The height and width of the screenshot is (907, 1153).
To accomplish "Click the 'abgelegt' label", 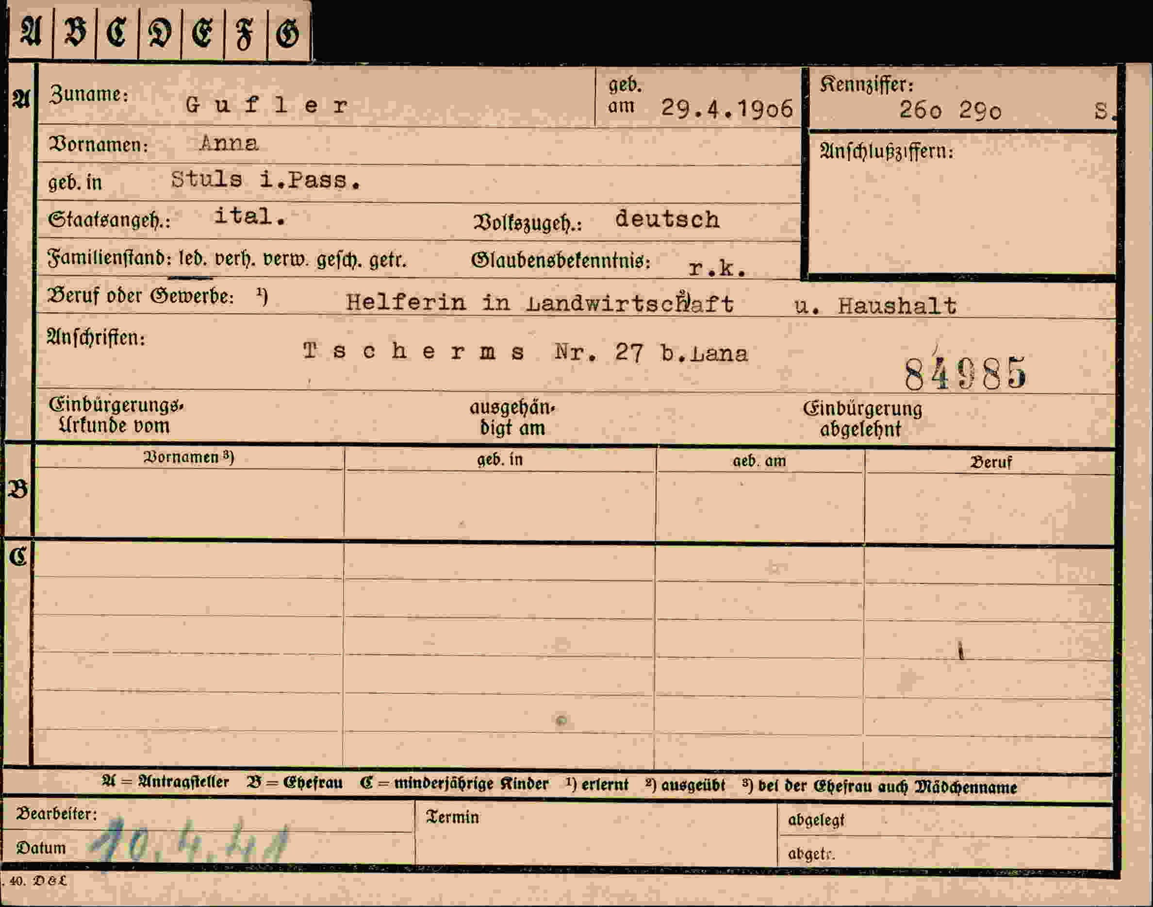I will point(816,821).
